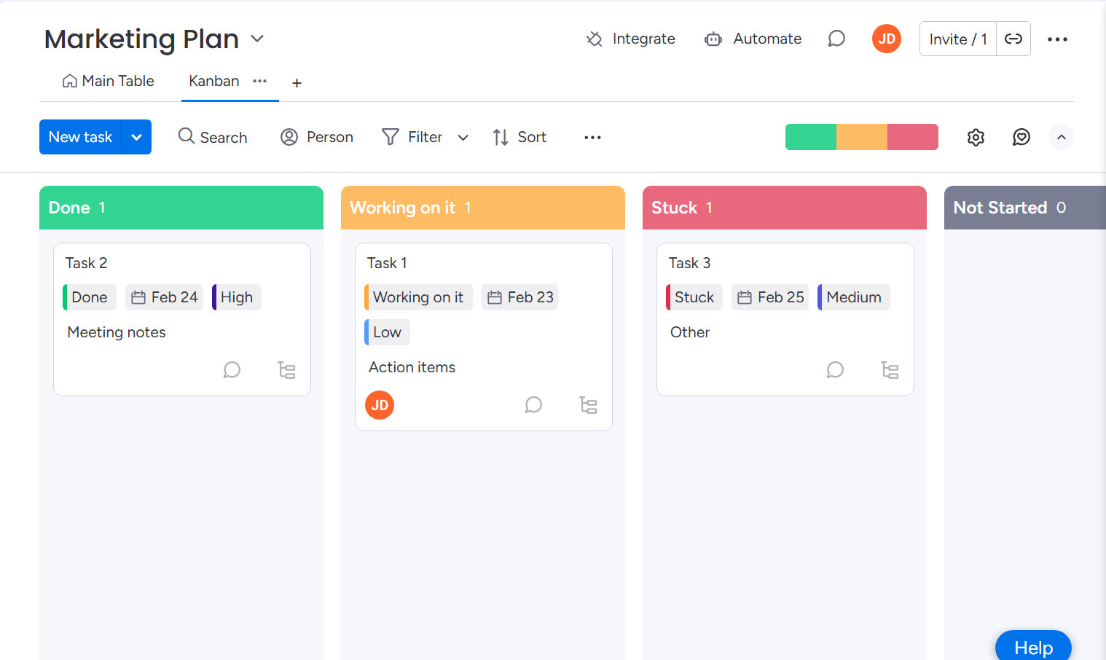Expand the New task dropdown arrow

pyautogui.click(x=136, y=137)
